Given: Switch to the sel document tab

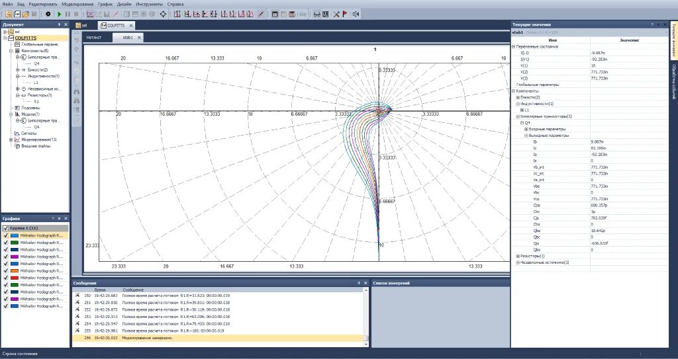Looking at the screenshot, I should coord(81,26).
